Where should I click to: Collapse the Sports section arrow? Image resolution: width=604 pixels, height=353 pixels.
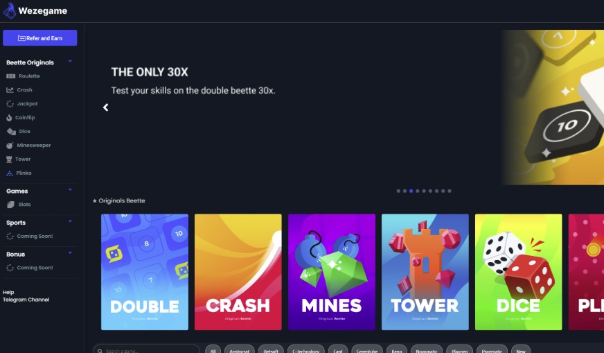[x=70, y=221]
